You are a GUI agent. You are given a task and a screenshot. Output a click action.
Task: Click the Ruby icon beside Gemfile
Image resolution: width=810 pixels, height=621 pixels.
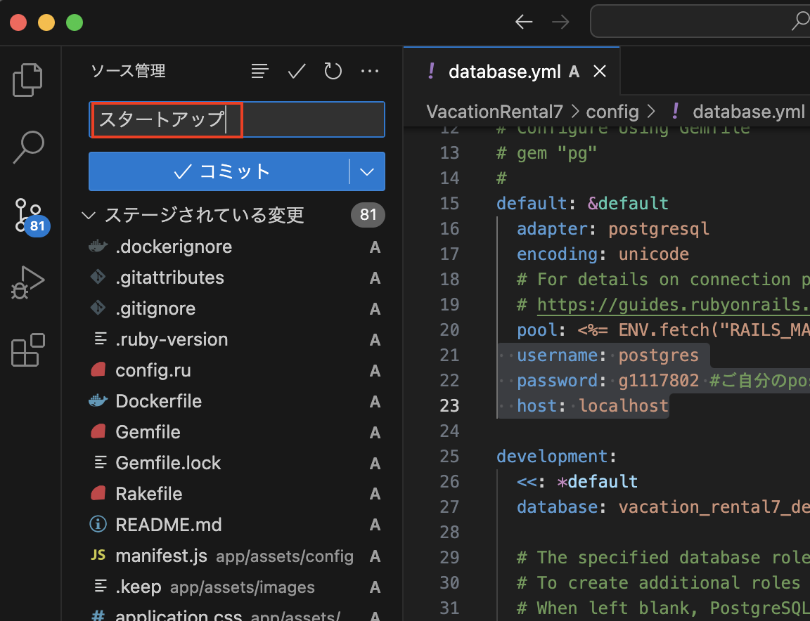(x=98, y=431)
